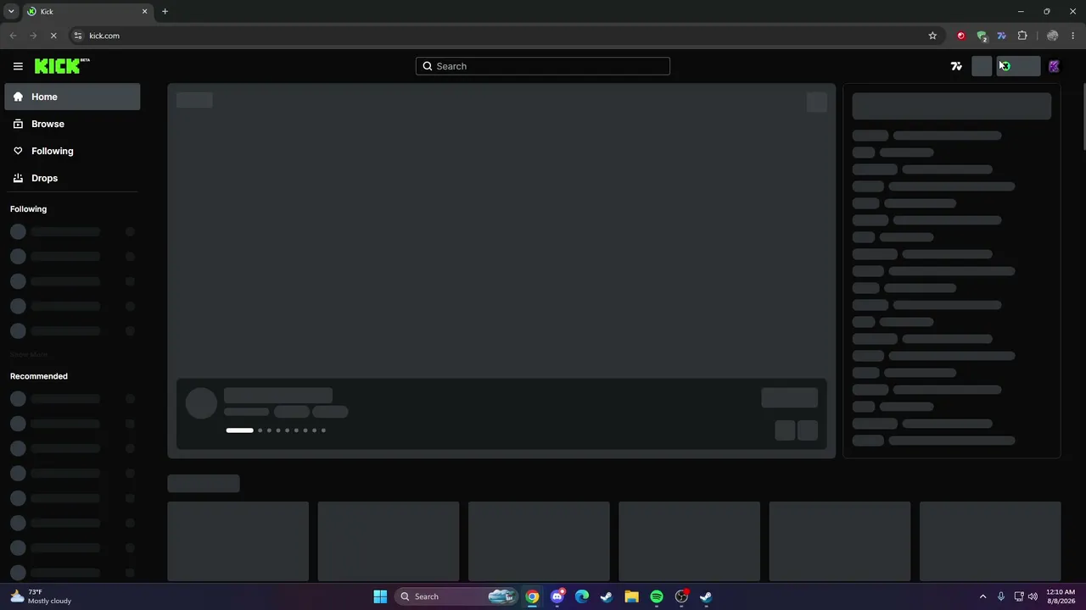Click the microphone icon in system tray
The height and width of the screenshot is (610, 1086).
point(1001,596)
